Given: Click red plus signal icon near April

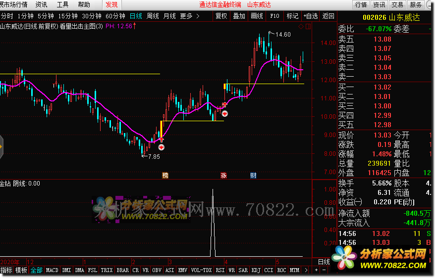Looking at the screenshot, I should (x=224, y=113).
